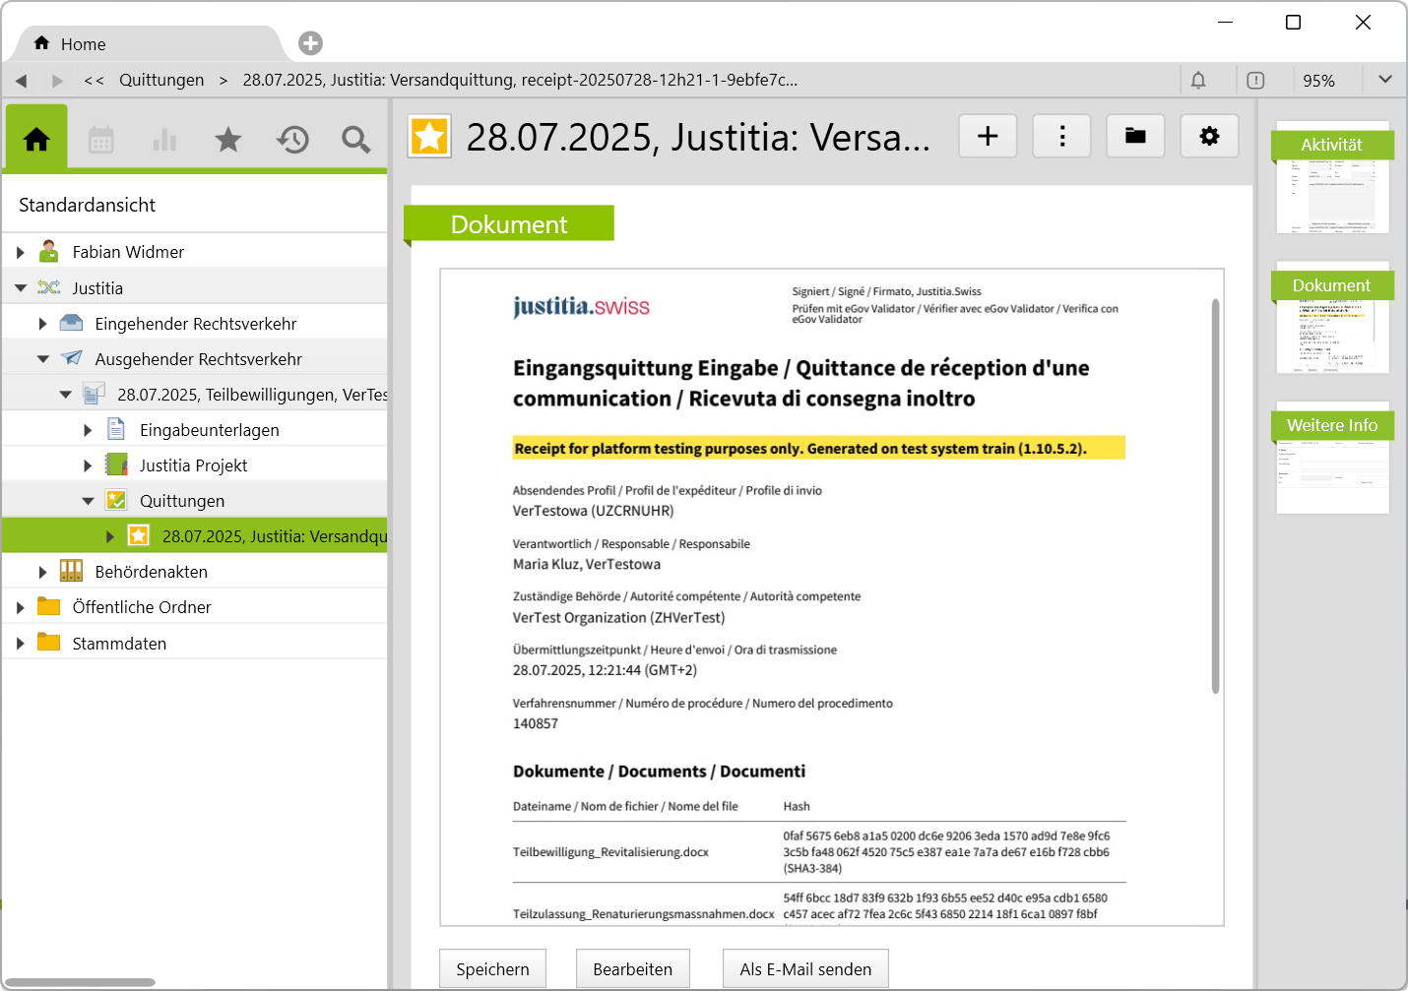
Task: Click the Behördenakten binder icon
Action: pyautogui.click(x=71, y=571)
